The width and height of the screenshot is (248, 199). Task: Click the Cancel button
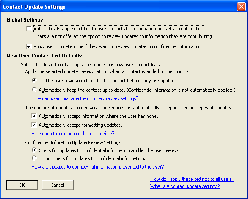coord(57,185)
